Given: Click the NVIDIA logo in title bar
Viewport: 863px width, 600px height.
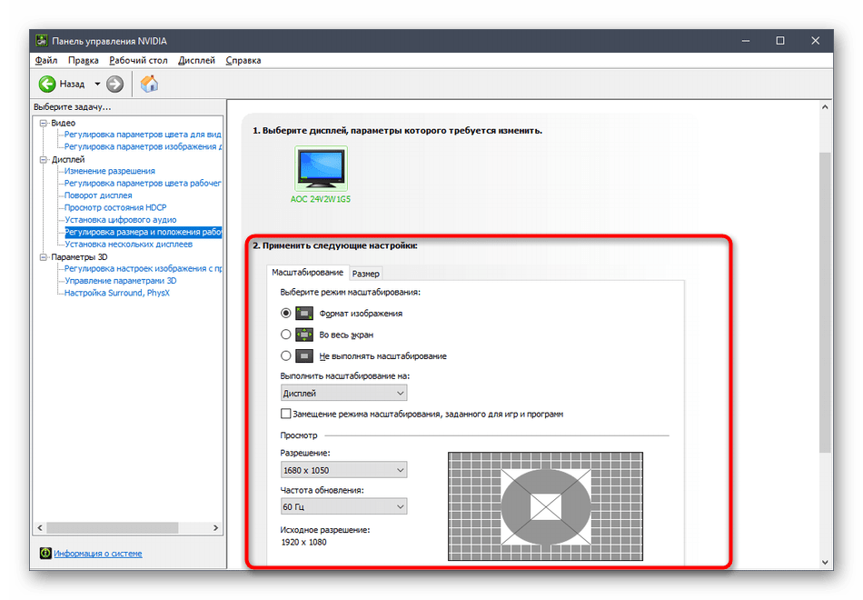Looking at the screenshot, I should click(42, 41).
